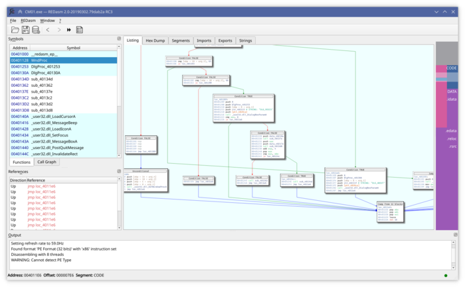
Task: Float the References panel using its corner icon
Action: click(x=119, y=172)
